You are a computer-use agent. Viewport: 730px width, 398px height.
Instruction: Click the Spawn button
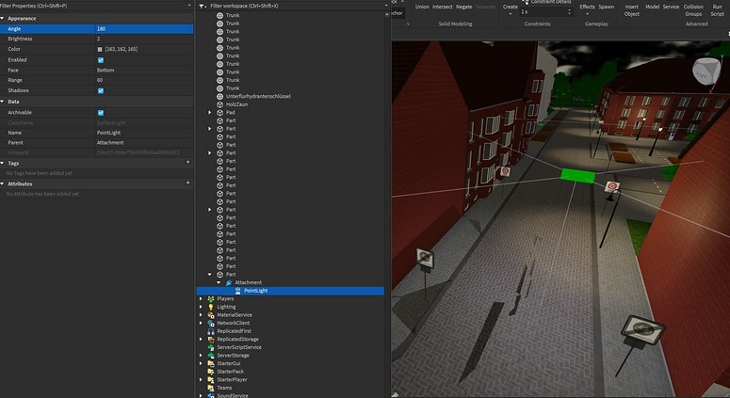[607, 7]
